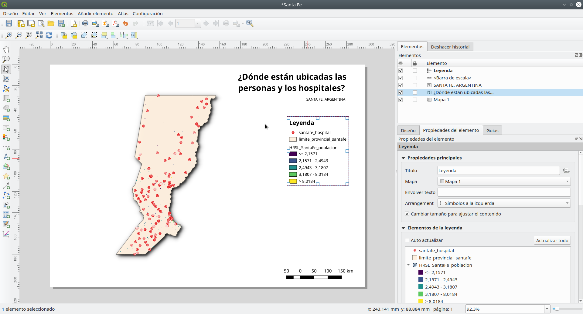
Task: Open the Diseño menu
Action: tap(10, 14)
